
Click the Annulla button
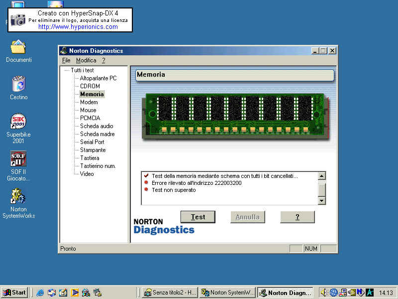pyautogui.click(x=247, y=217)
